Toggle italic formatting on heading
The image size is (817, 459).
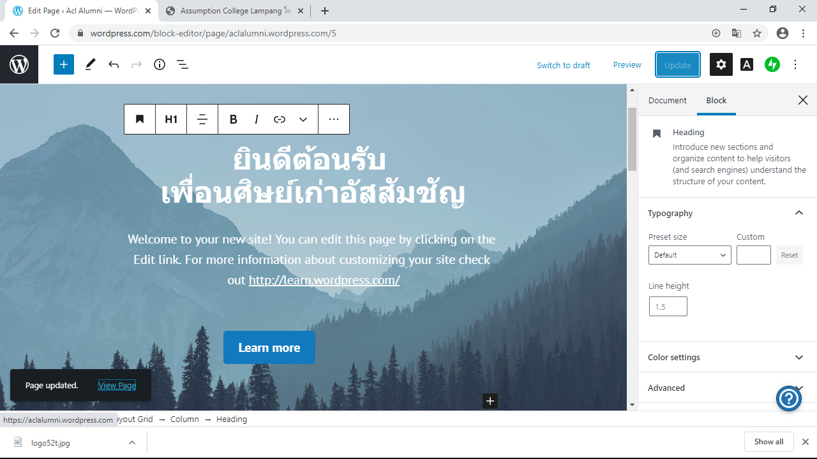(x=257, y=119)
